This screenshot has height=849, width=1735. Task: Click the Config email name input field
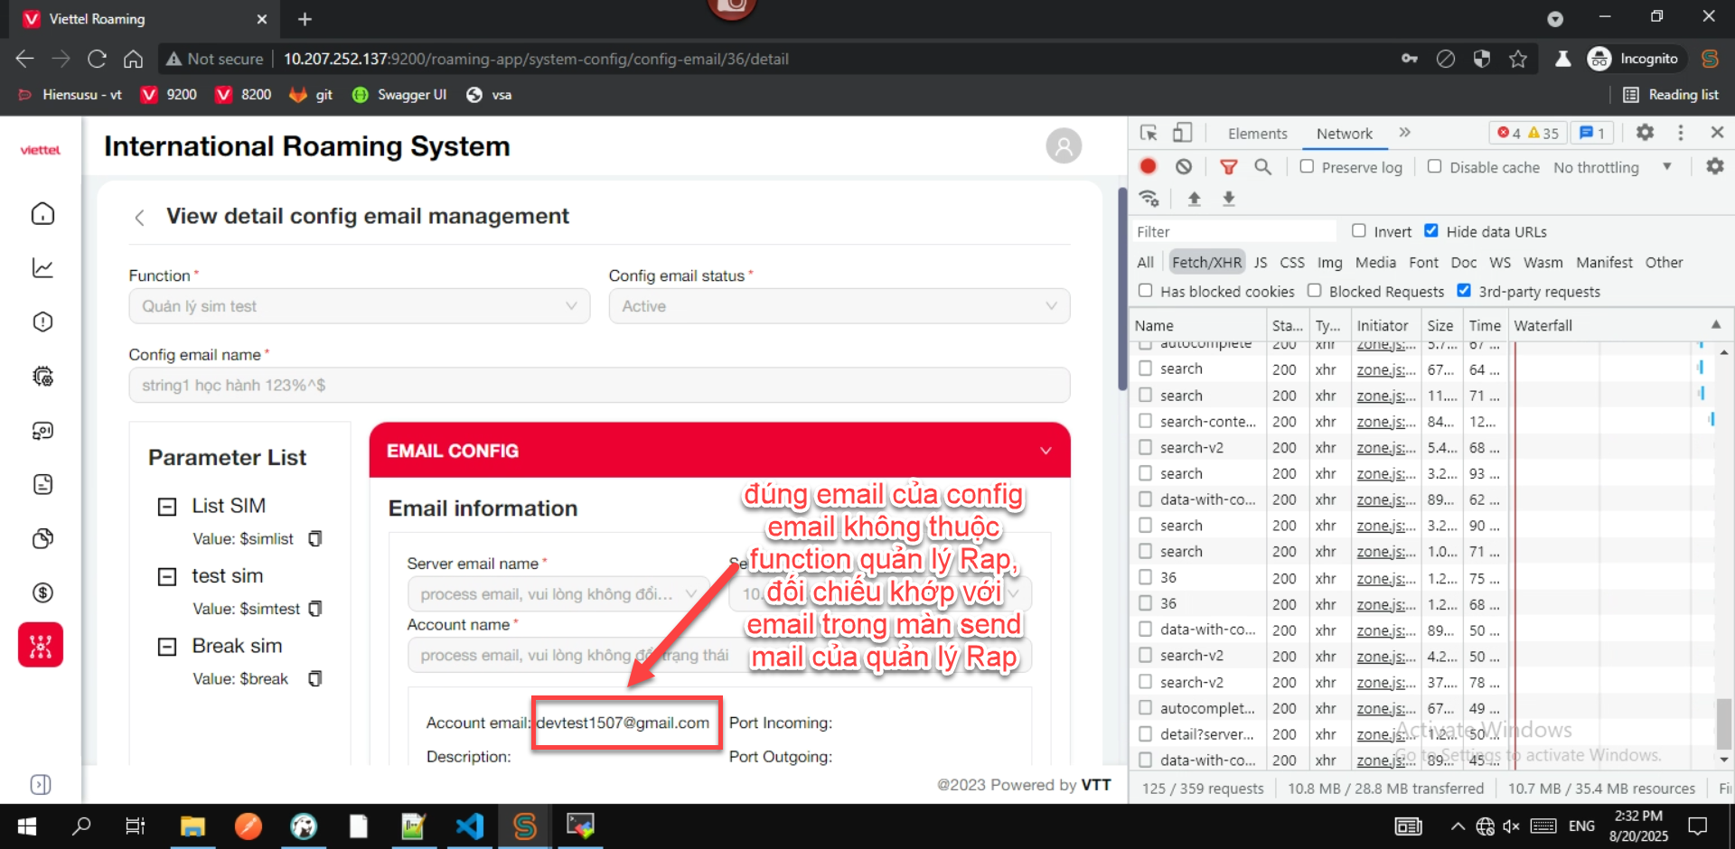point(598,386)
